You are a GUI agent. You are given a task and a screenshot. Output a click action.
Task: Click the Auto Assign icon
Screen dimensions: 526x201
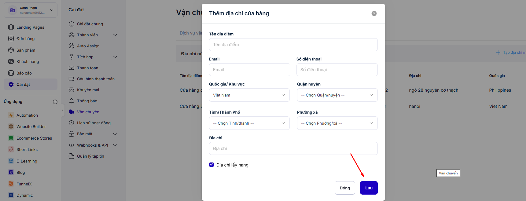click(72, 46)
